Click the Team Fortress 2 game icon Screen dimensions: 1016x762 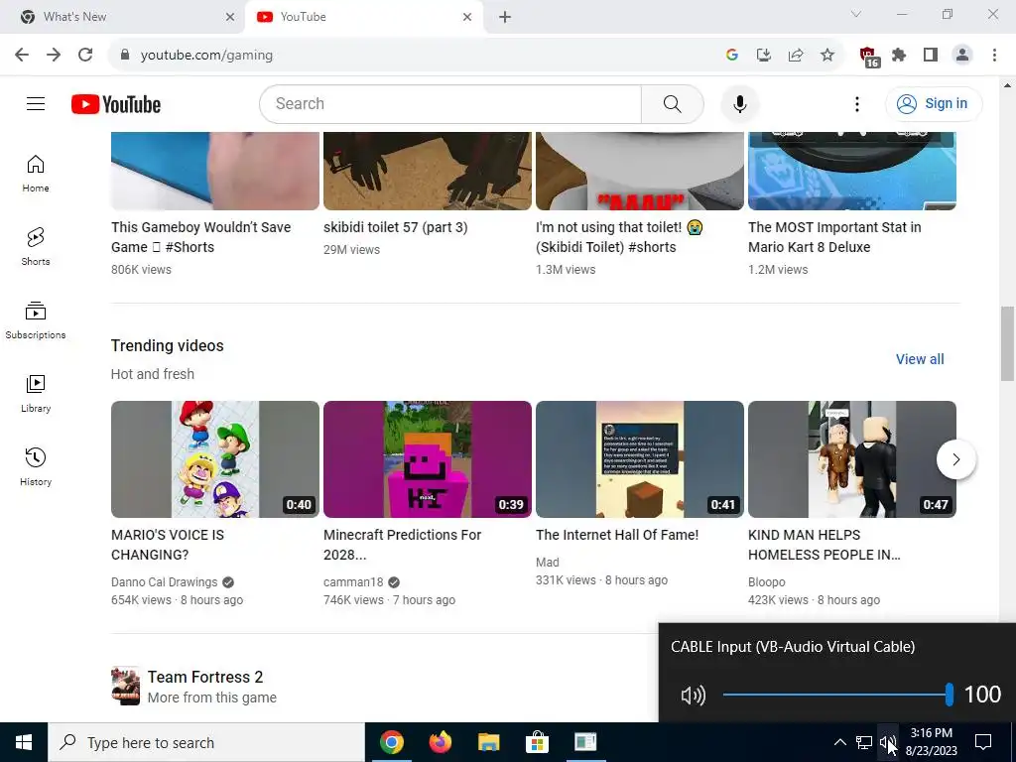click(x=126, y=686)
